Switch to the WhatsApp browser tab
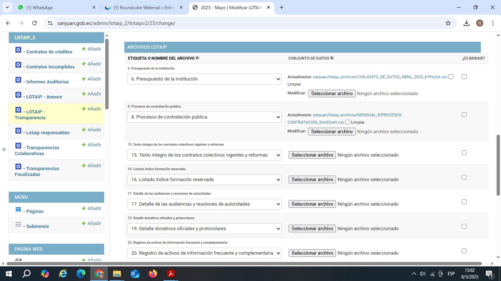 coord(55,7)
